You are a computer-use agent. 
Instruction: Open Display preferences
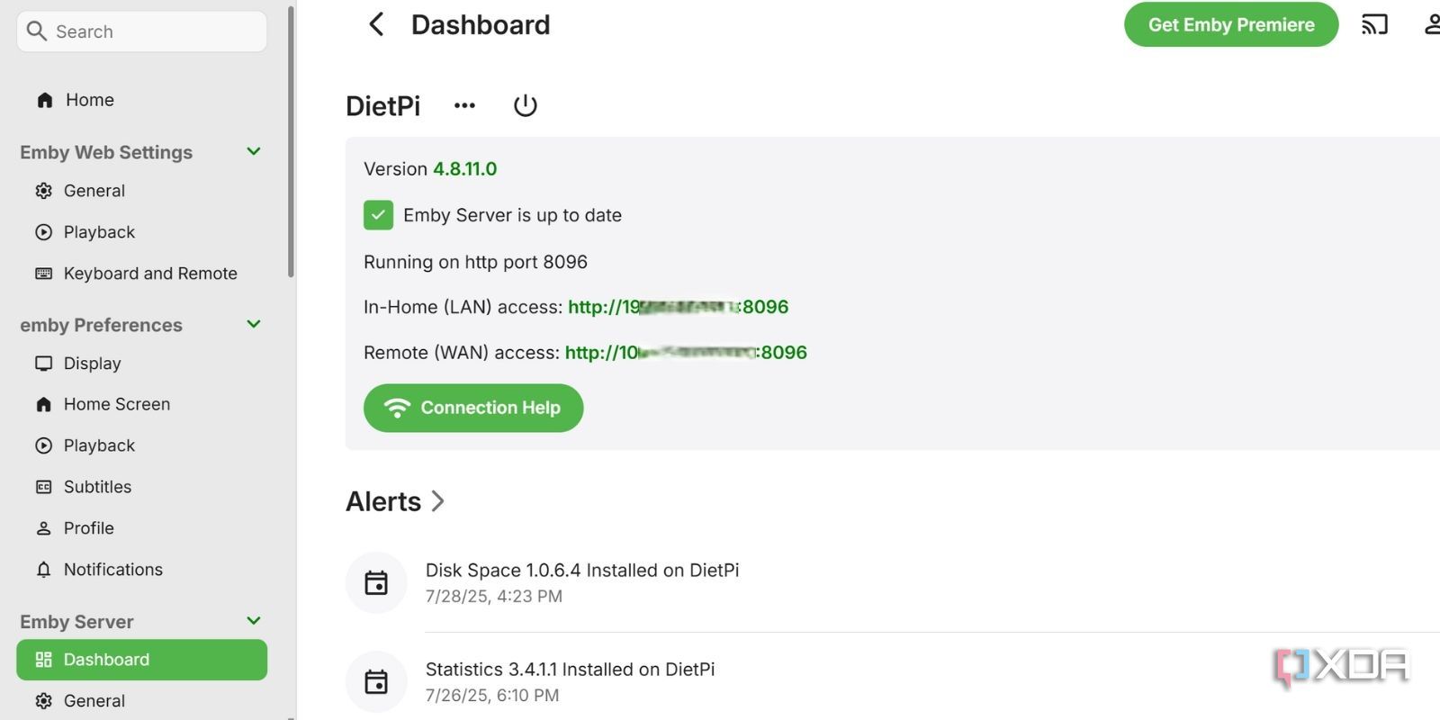(142, 364)
